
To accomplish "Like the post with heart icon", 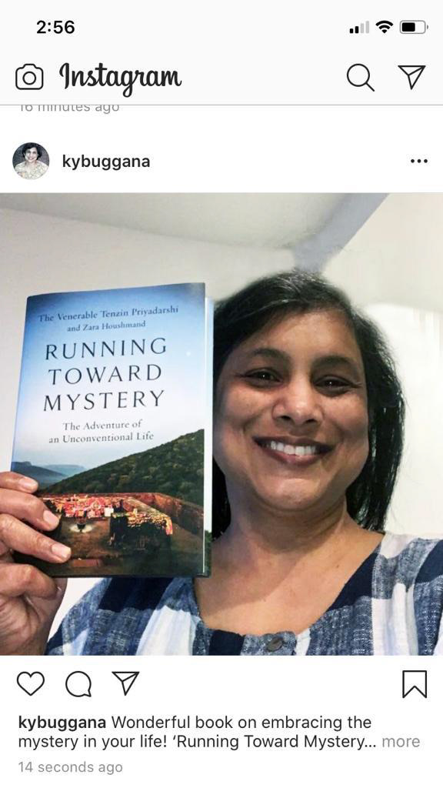I will tap(31, 683).
